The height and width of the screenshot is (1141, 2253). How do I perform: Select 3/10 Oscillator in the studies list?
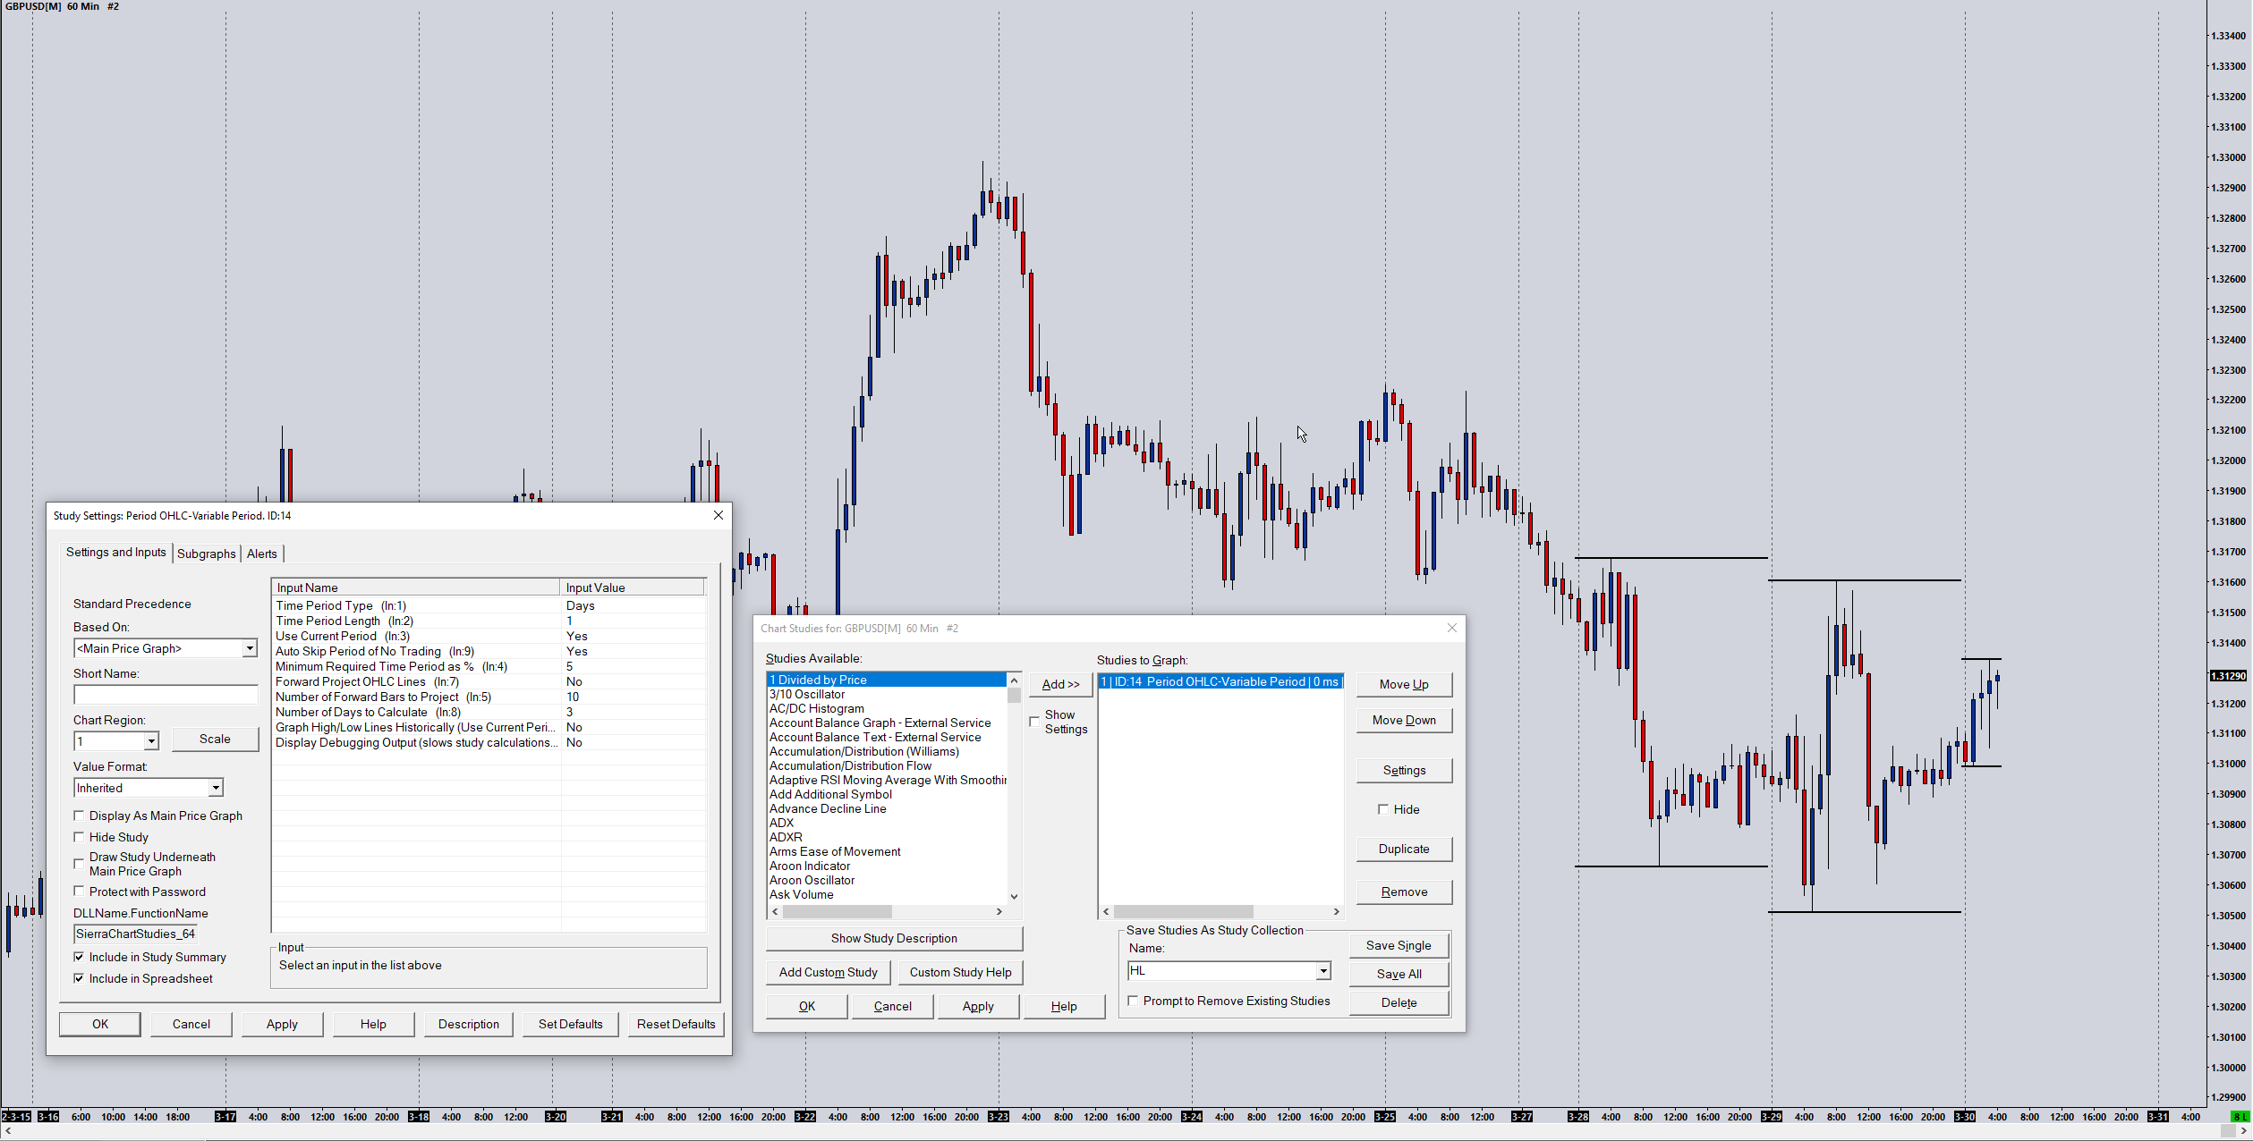(x=807, y=694)
